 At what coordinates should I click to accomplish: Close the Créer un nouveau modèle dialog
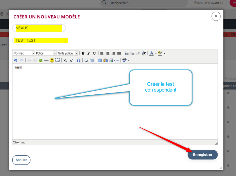pyautogui.click(x=216, y=16)
